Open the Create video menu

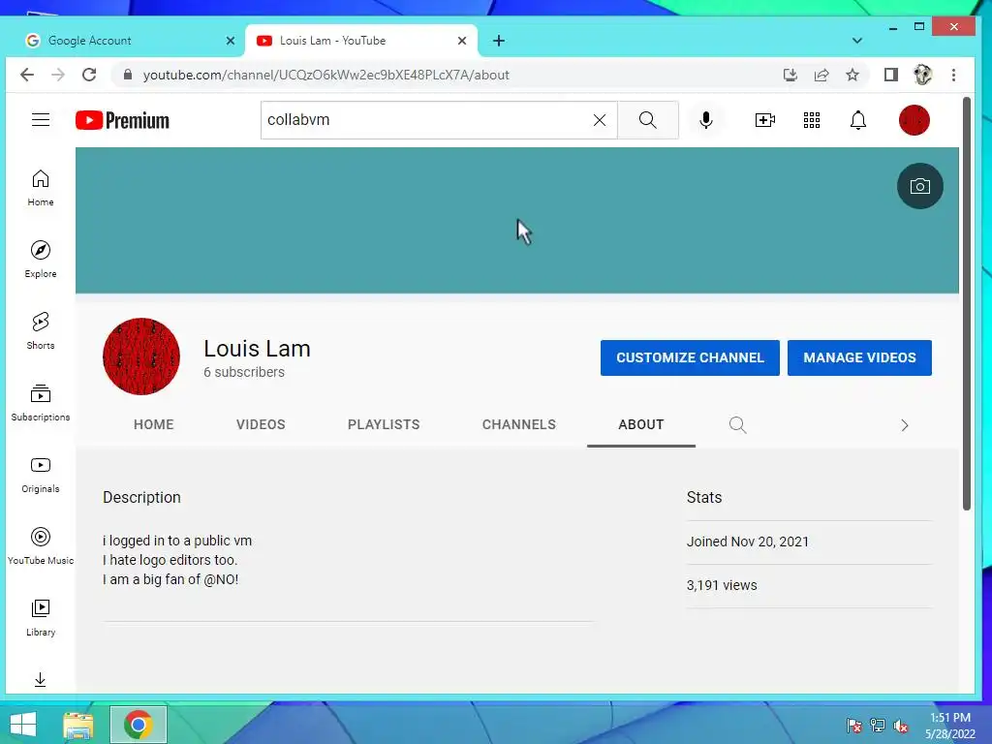click(x=765, y=119)
